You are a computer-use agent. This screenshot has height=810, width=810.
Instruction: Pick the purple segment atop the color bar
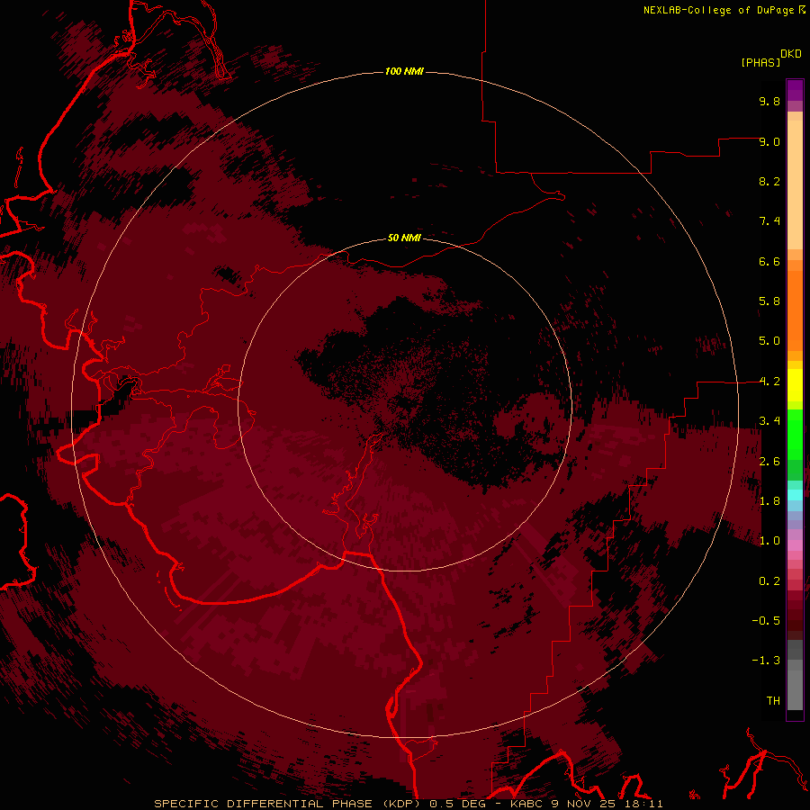(x=795, y=90)
